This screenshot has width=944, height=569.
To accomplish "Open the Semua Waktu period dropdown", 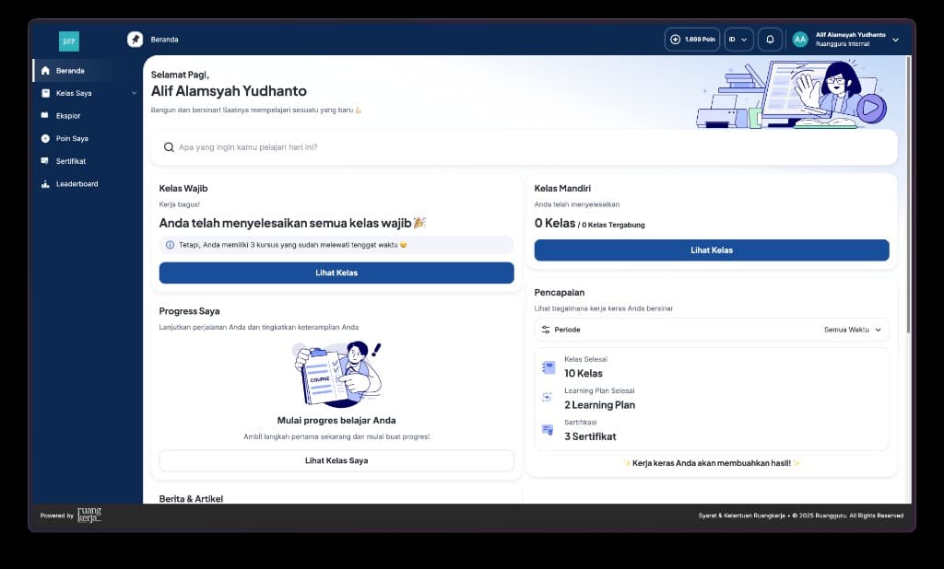I will pyautogui.click(x=853, y=330).
